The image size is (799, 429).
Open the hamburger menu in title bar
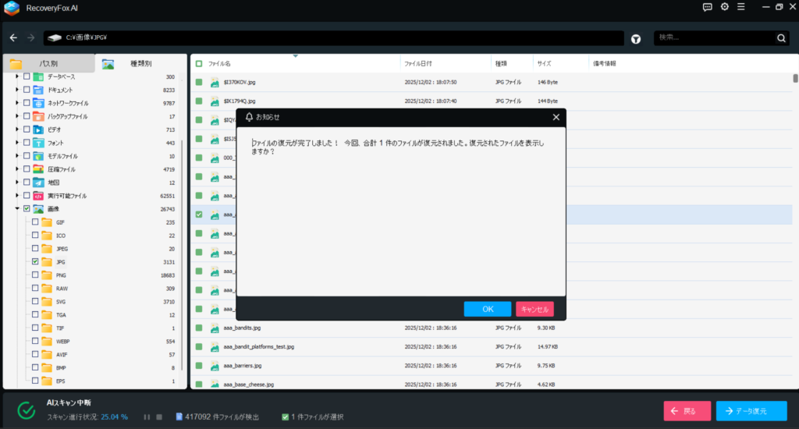(740, 7)
